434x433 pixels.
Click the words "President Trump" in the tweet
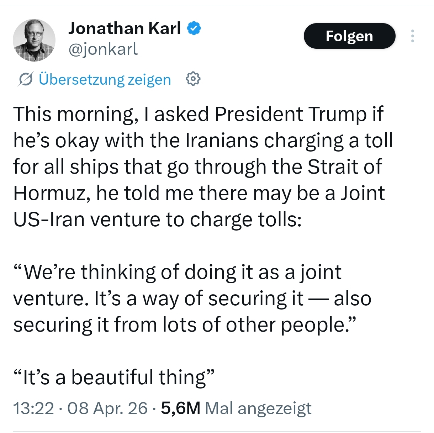pyautogui.click(x=290, y=114)
